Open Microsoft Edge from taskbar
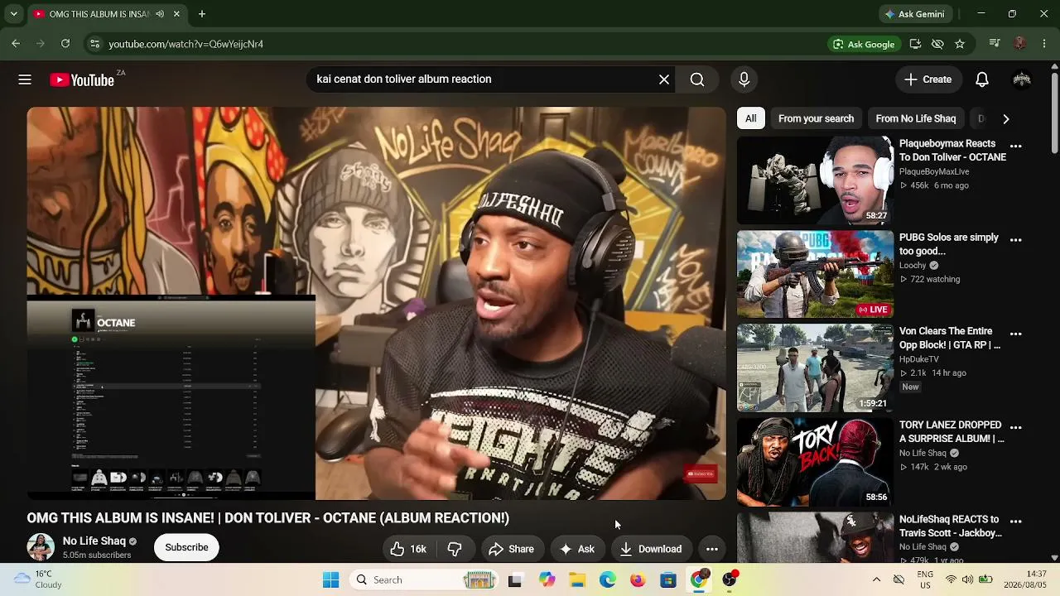 608,579
